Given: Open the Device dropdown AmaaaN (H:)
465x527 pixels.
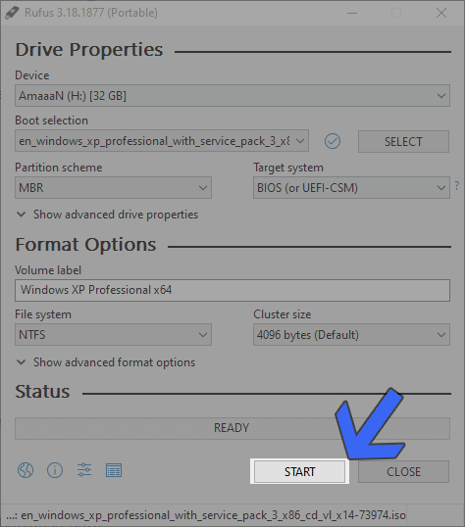Looking at the screenshot, I should [232, 96].
